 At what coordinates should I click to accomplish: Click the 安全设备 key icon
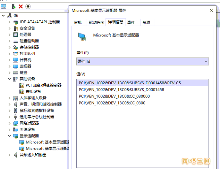pos(16,28)
